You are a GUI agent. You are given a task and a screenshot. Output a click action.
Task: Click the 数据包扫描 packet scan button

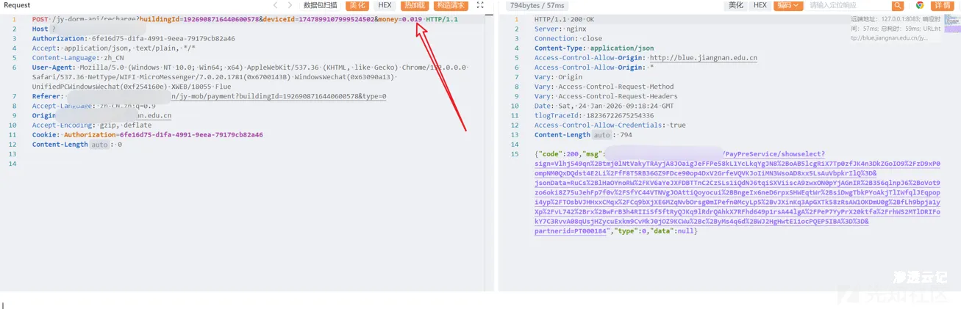tap(321, 5)
